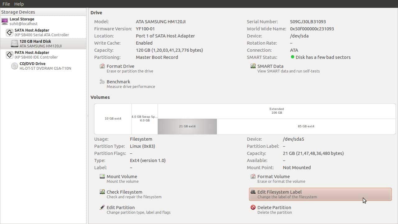Select the PATA Host Adapter entry
The image size is (398, 224).
tap(32, 55)
